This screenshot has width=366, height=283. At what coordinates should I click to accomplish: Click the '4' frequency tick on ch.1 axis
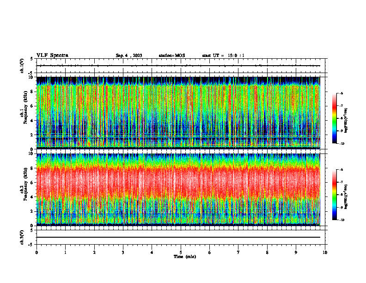point(32,121)
